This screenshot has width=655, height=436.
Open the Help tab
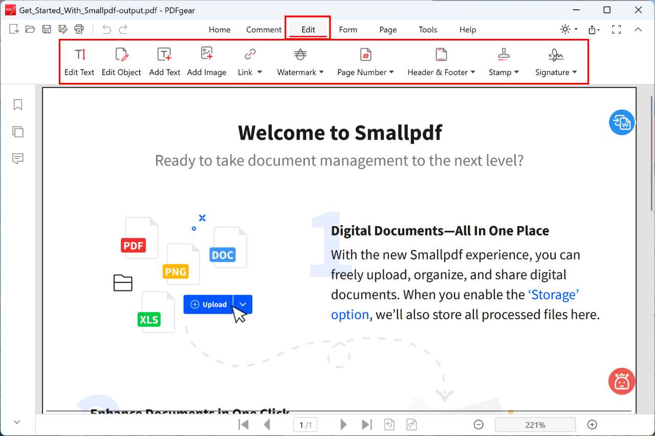pyautogui.click(x=468, y=30)
